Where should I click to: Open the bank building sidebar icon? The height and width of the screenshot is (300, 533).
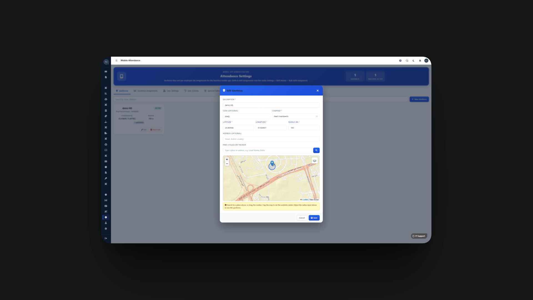pos(106,111)
